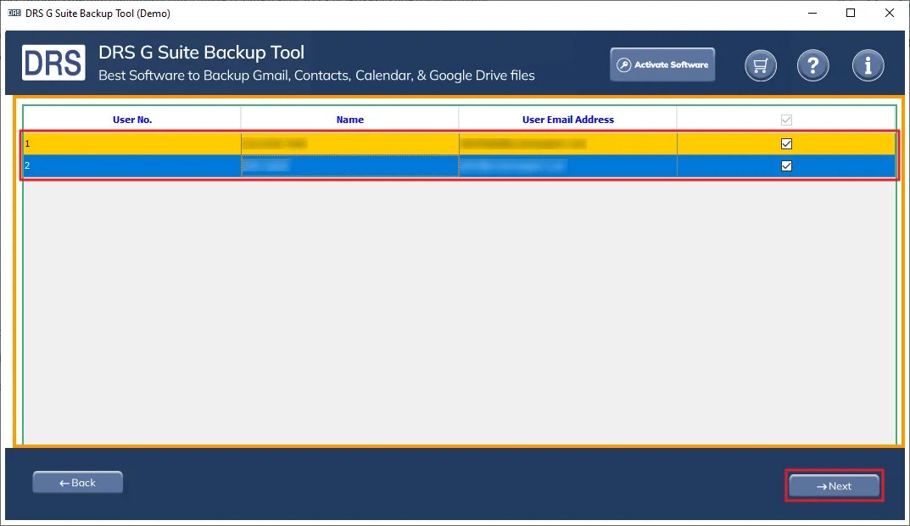
Task: Maximize the DRS G Suite Backup window
Action: tap(851, 13)
